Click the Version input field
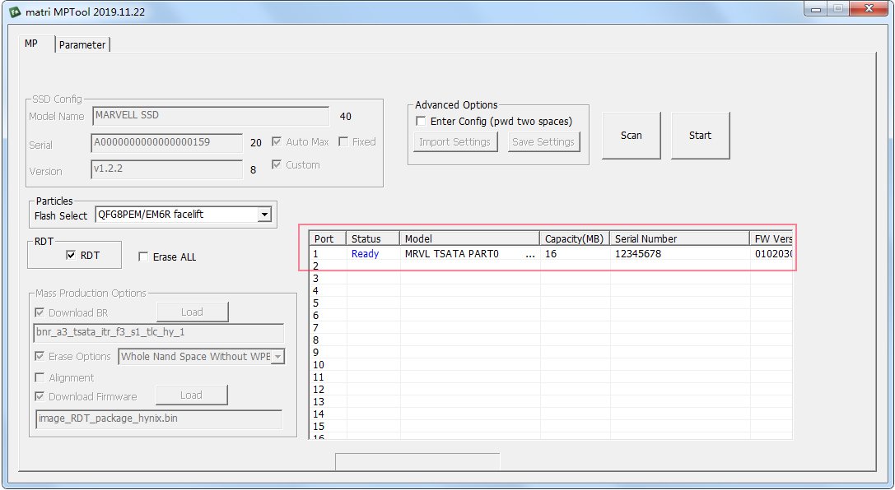895x490 pixels. coord(166,169)
